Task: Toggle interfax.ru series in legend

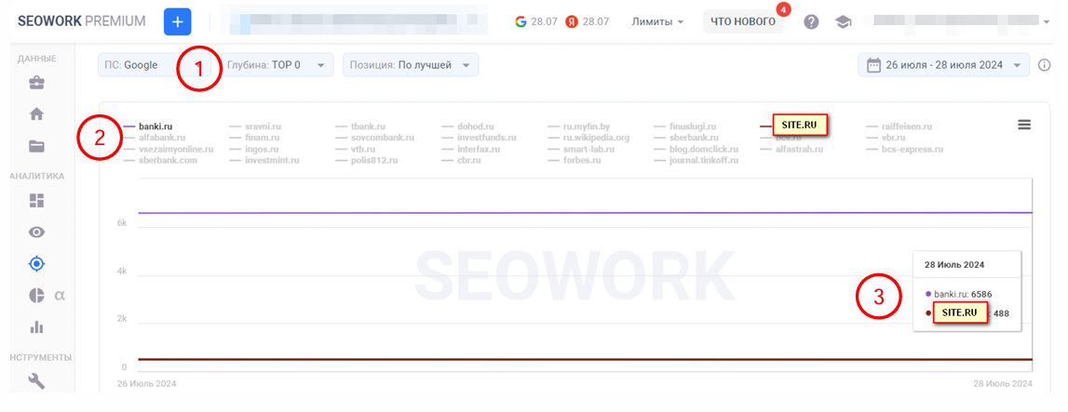Action: pyautogui.click(x=470, y=149)
